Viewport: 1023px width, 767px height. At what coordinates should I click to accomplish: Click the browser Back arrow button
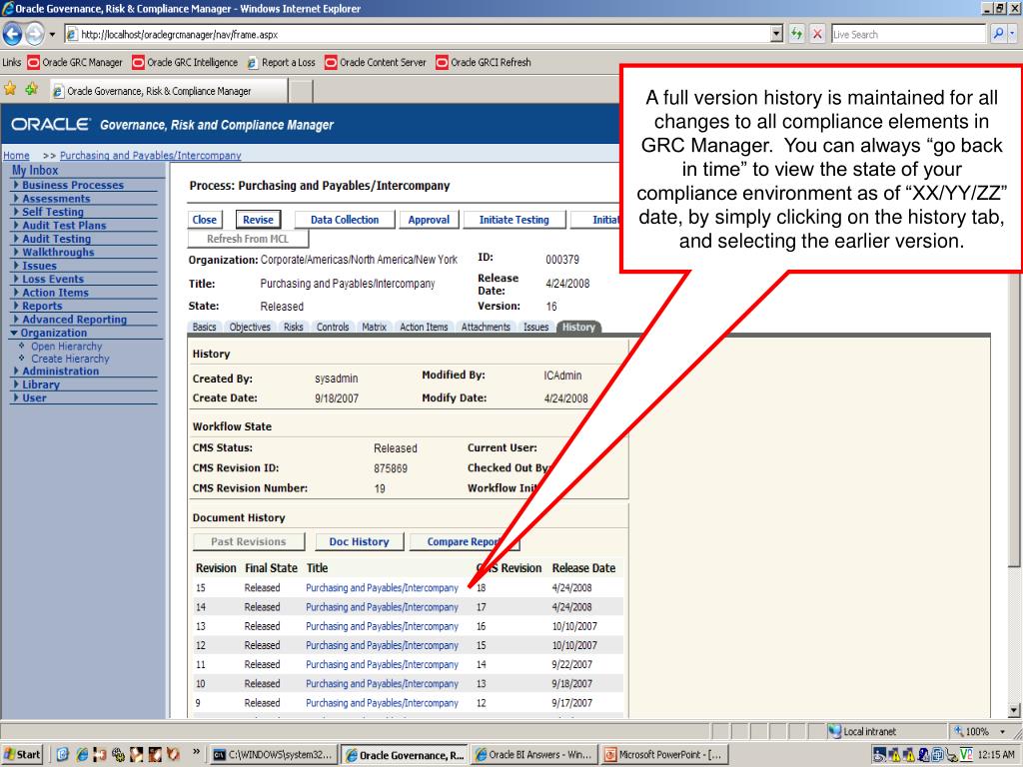(x=15, y=34)
